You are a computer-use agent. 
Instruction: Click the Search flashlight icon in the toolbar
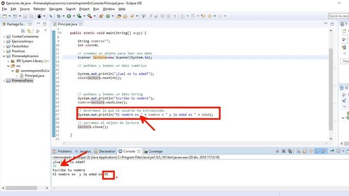point(132,16)
